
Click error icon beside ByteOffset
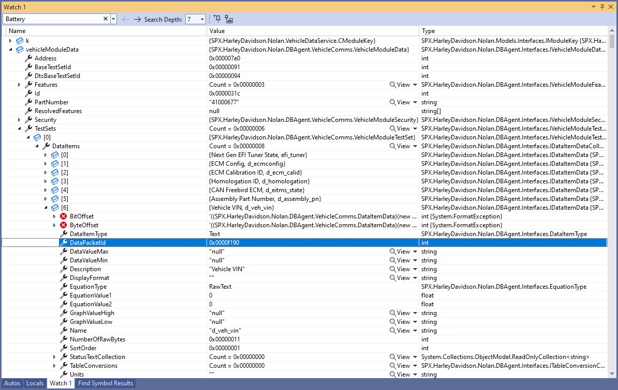coord(63,225)
